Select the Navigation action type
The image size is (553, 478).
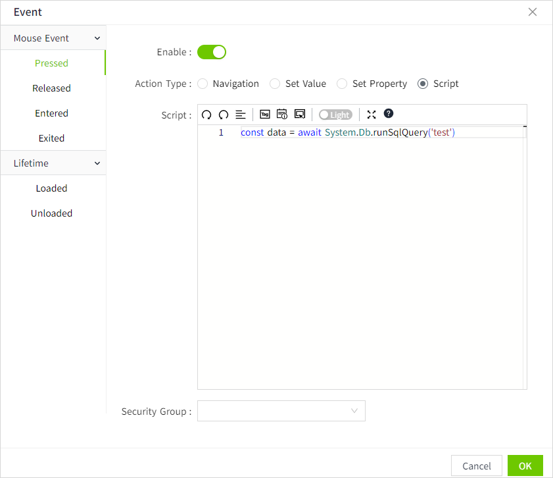tap(203, 84)
